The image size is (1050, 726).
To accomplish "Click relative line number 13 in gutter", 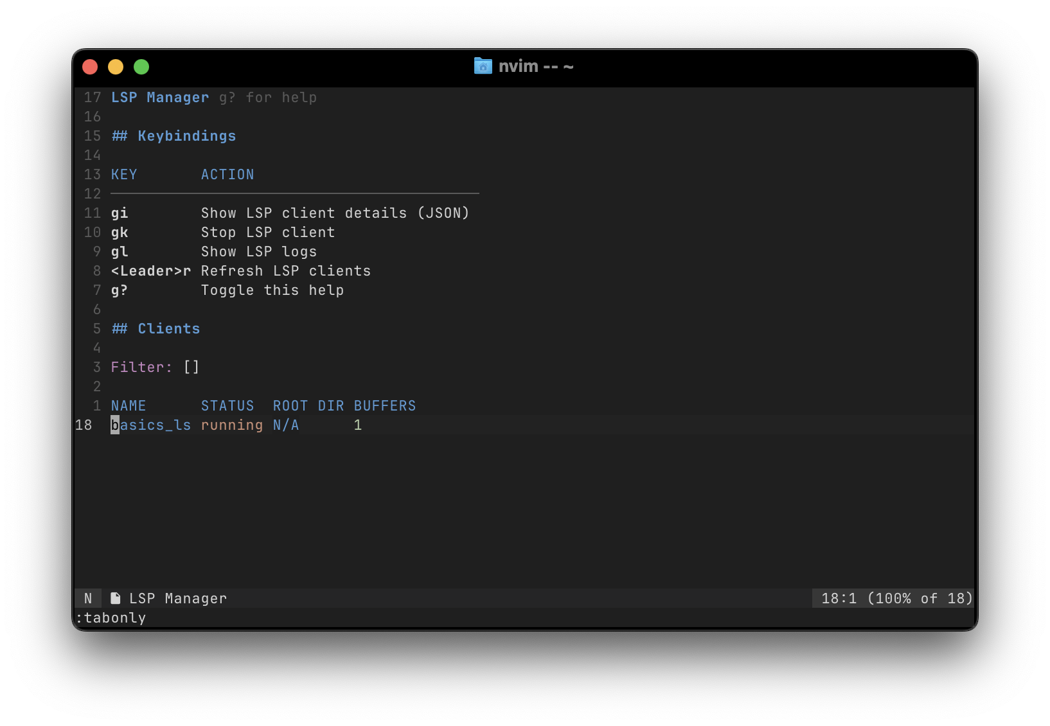I will click(93, 174).
